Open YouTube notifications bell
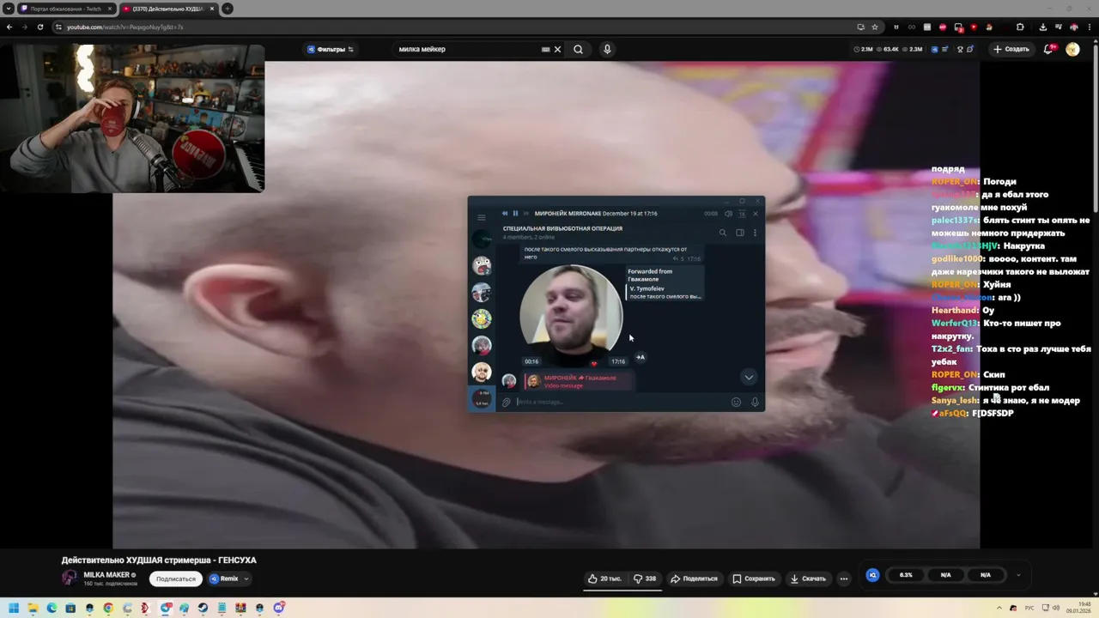 click(1048, 49)
